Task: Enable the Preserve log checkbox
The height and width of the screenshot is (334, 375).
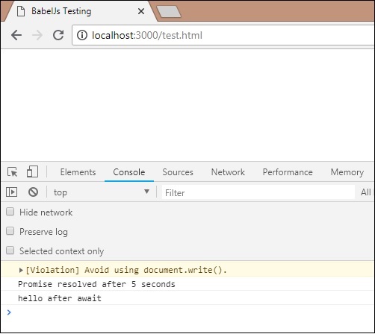Action: [10, 231]
